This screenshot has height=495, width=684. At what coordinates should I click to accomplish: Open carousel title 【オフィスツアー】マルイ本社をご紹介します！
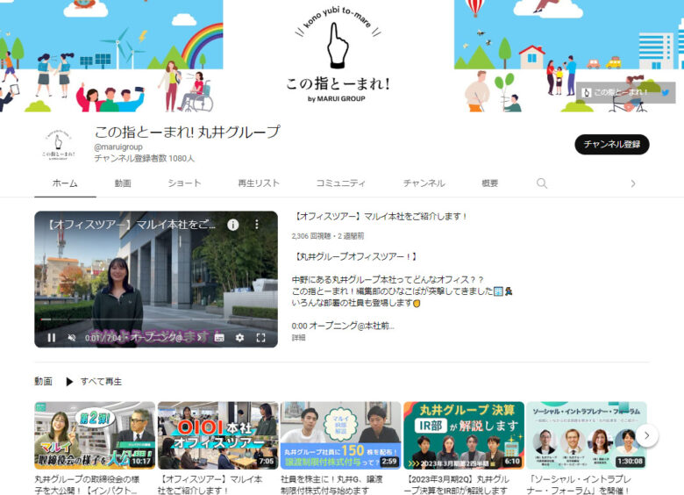coord(210,484)
